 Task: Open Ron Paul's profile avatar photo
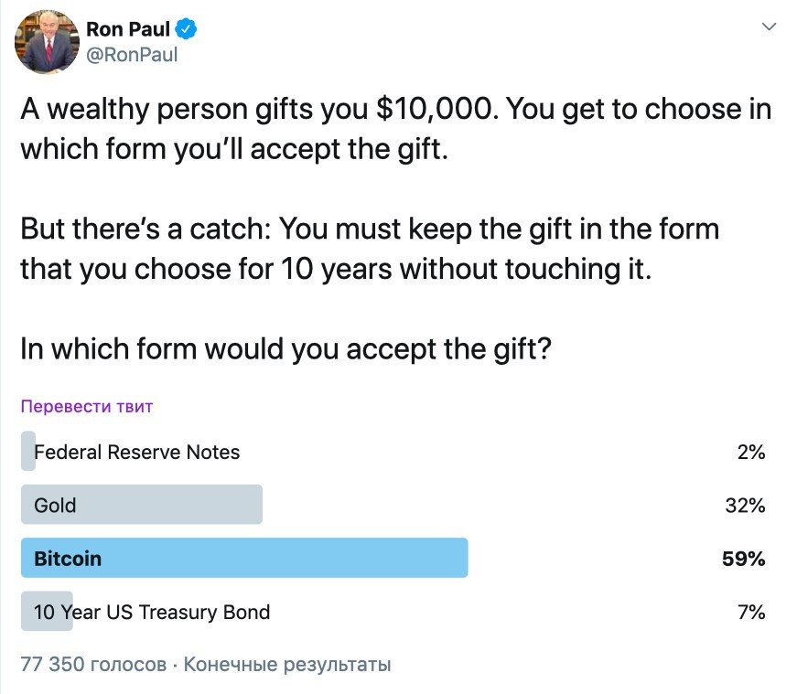point(47,42)
